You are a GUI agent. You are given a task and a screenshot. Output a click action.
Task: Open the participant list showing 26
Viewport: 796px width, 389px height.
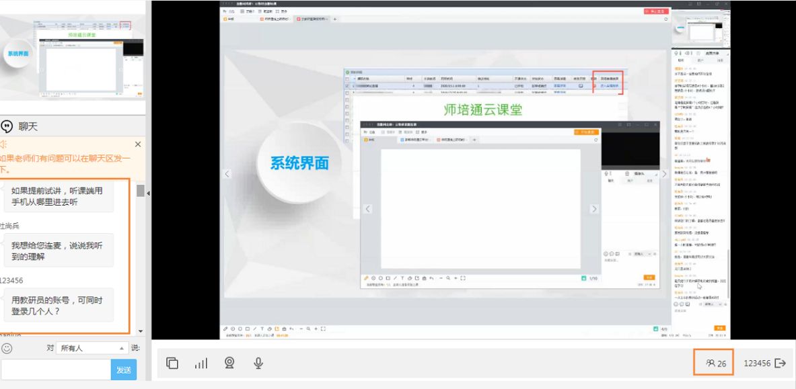(x=715, y=363)
